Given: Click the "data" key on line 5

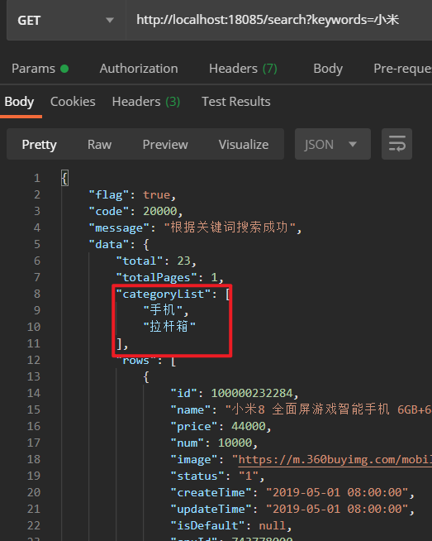Looking at the screenshot, I should [x=109, y=244].
